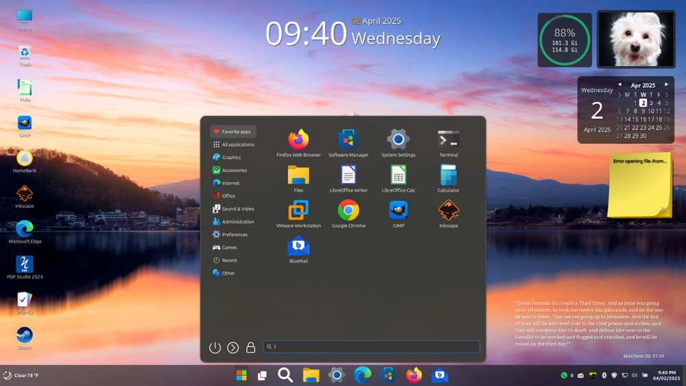
Task: Click the menu search input field
Action: click(x=371, y=347)
